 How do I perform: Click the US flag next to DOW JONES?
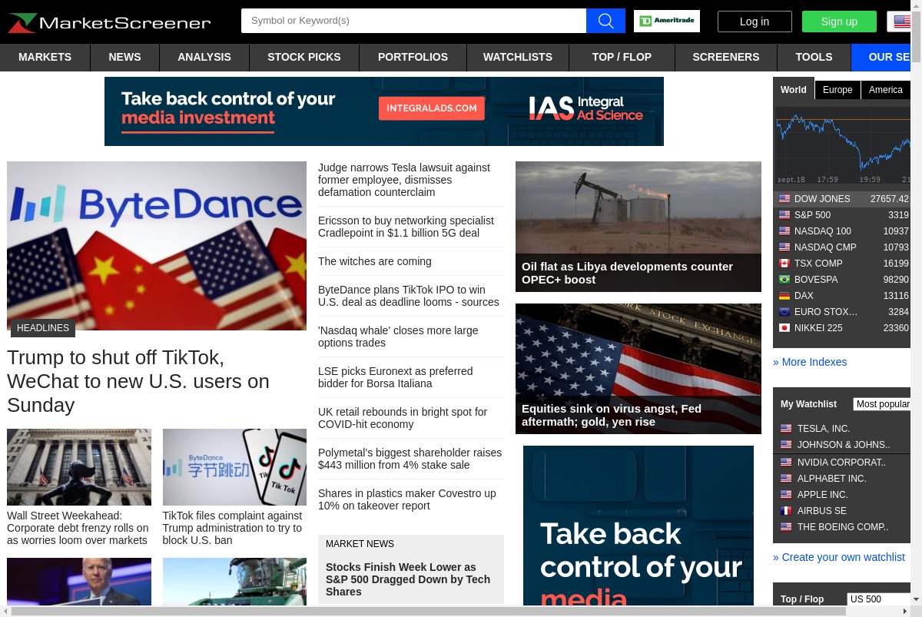pyautogui.click(x=784, y=199)
